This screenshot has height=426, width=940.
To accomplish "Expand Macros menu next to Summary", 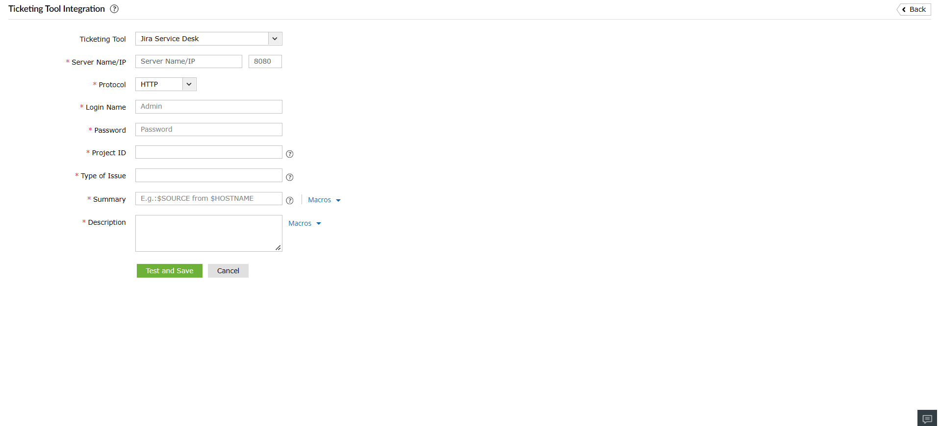I will click(x=324, y=200).
